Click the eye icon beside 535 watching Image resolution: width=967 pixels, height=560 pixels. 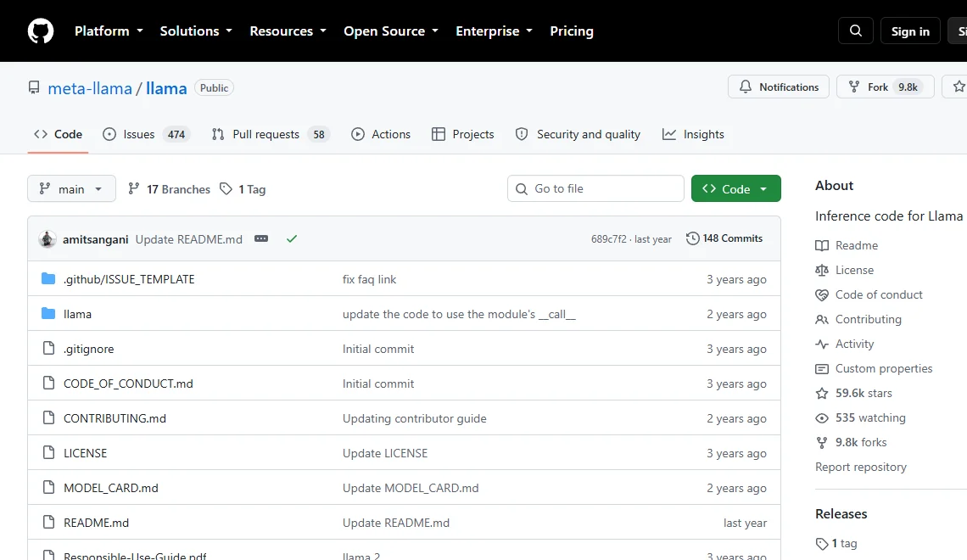[x=821, y=418]
